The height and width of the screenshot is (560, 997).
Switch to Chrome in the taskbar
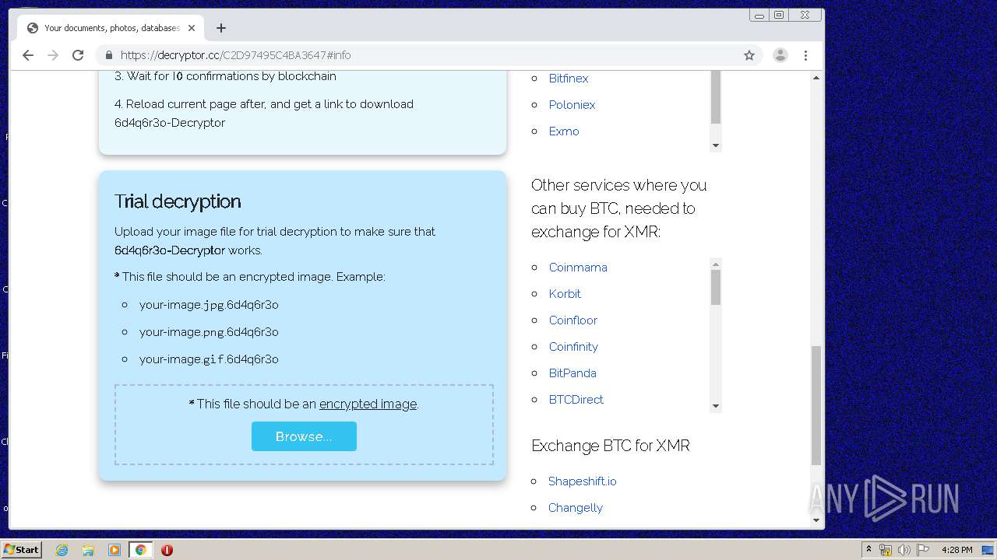pos(140,550)
